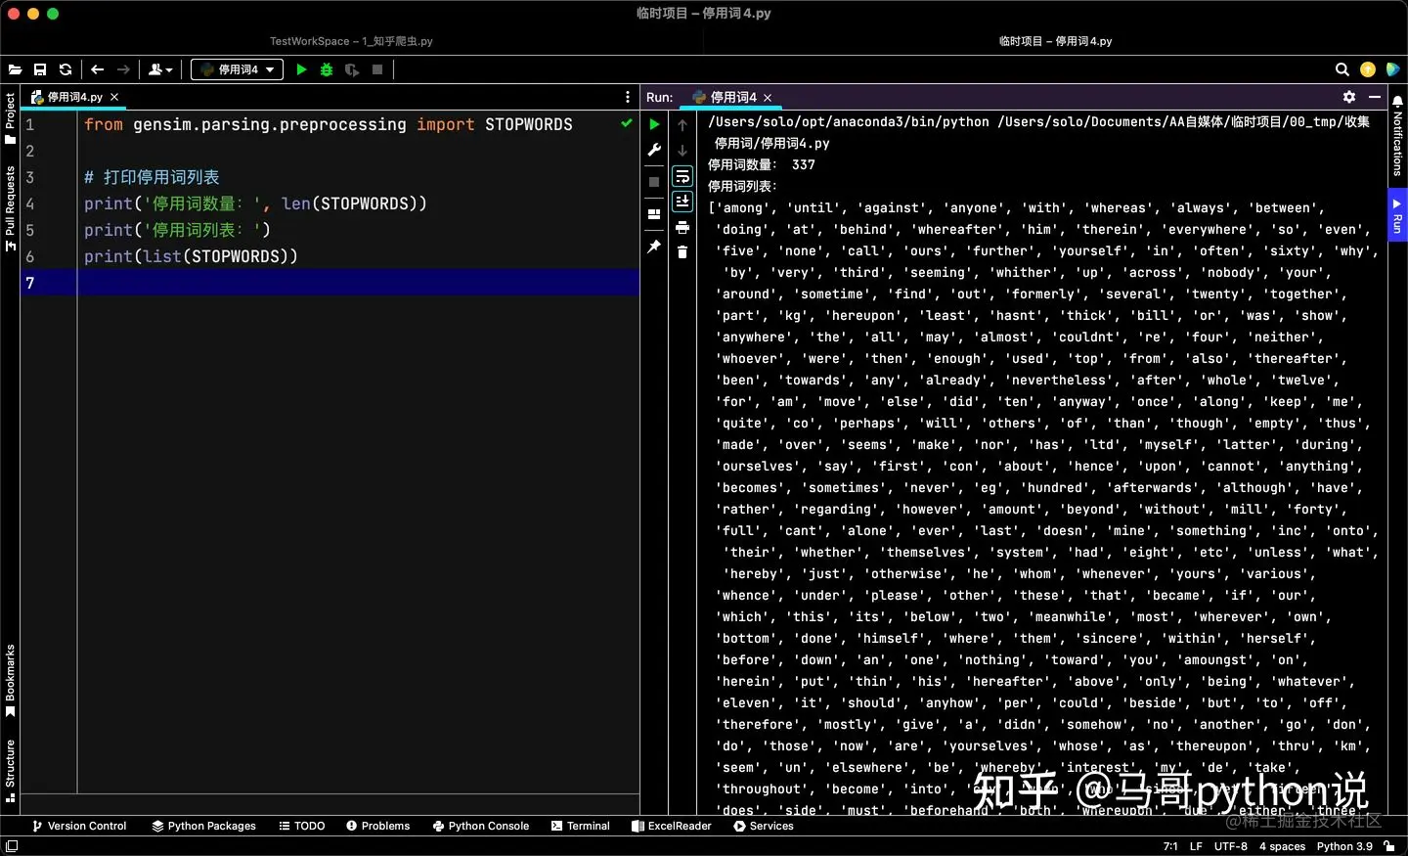Open Version Control tool window
Image resolution: width=1408 pixels, height=856 pixels.
79,826
